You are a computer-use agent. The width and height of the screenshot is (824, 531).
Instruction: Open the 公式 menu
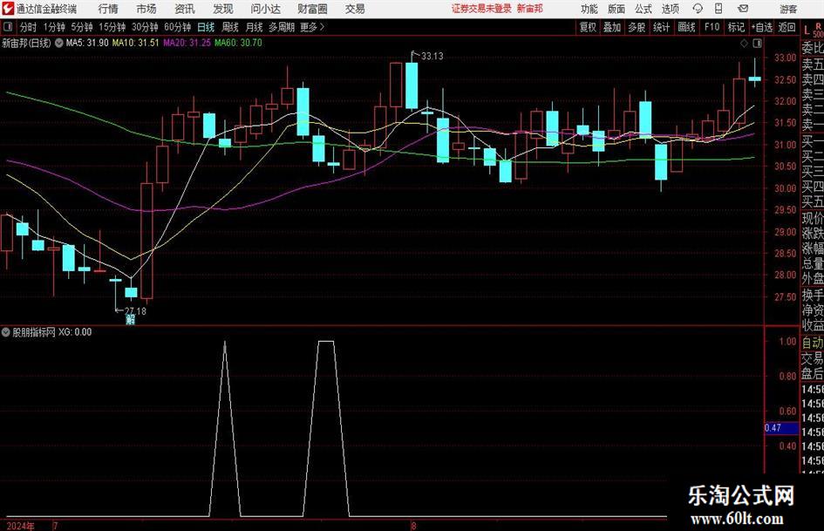(643, 9)
